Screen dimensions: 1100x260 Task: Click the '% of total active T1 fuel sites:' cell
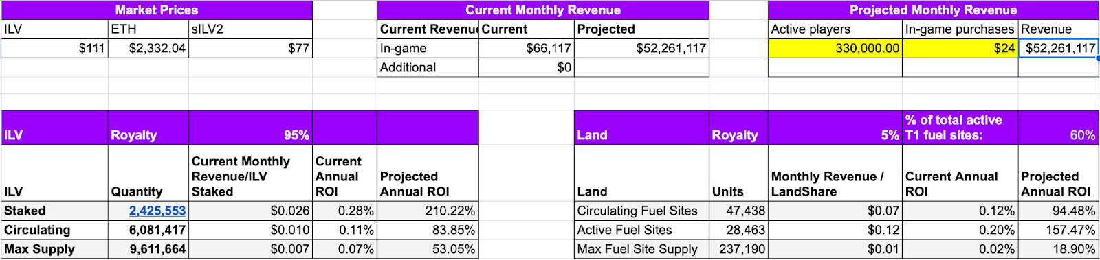[x=960, y=128]
